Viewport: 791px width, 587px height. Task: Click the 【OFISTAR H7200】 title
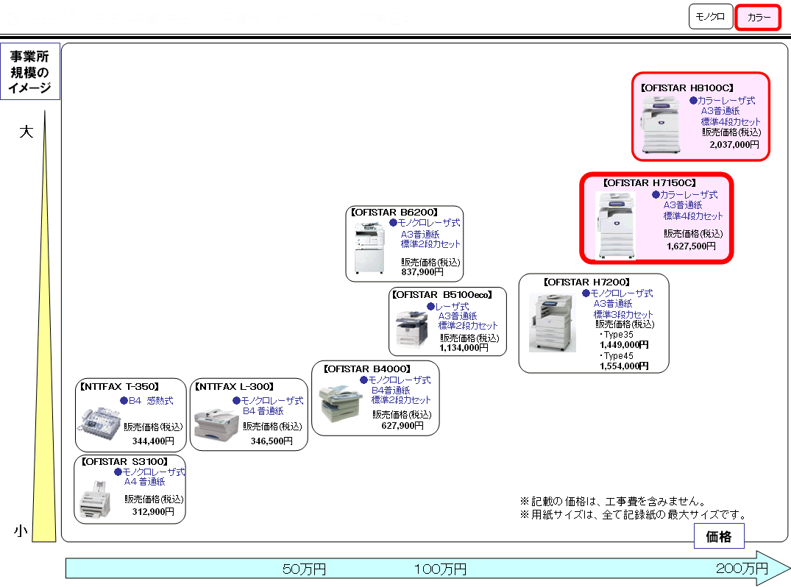click(586, 282)
